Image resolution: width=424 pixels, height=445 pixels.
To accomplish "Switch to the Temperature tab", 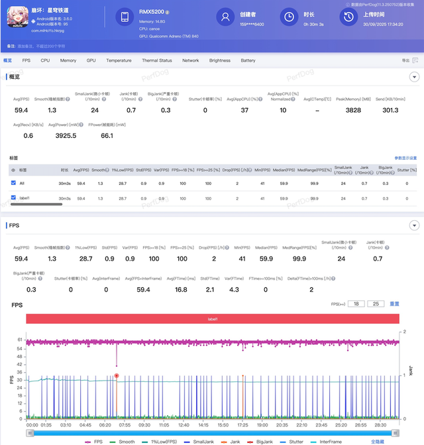I will coord(119,60).
